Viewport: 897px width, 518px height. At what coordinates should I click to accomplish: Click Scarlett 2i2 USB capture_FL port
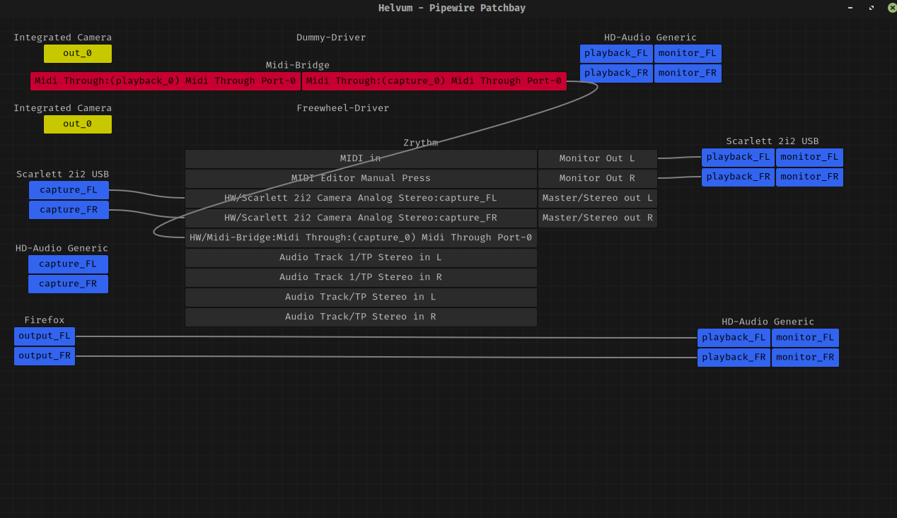coord(69,190)
